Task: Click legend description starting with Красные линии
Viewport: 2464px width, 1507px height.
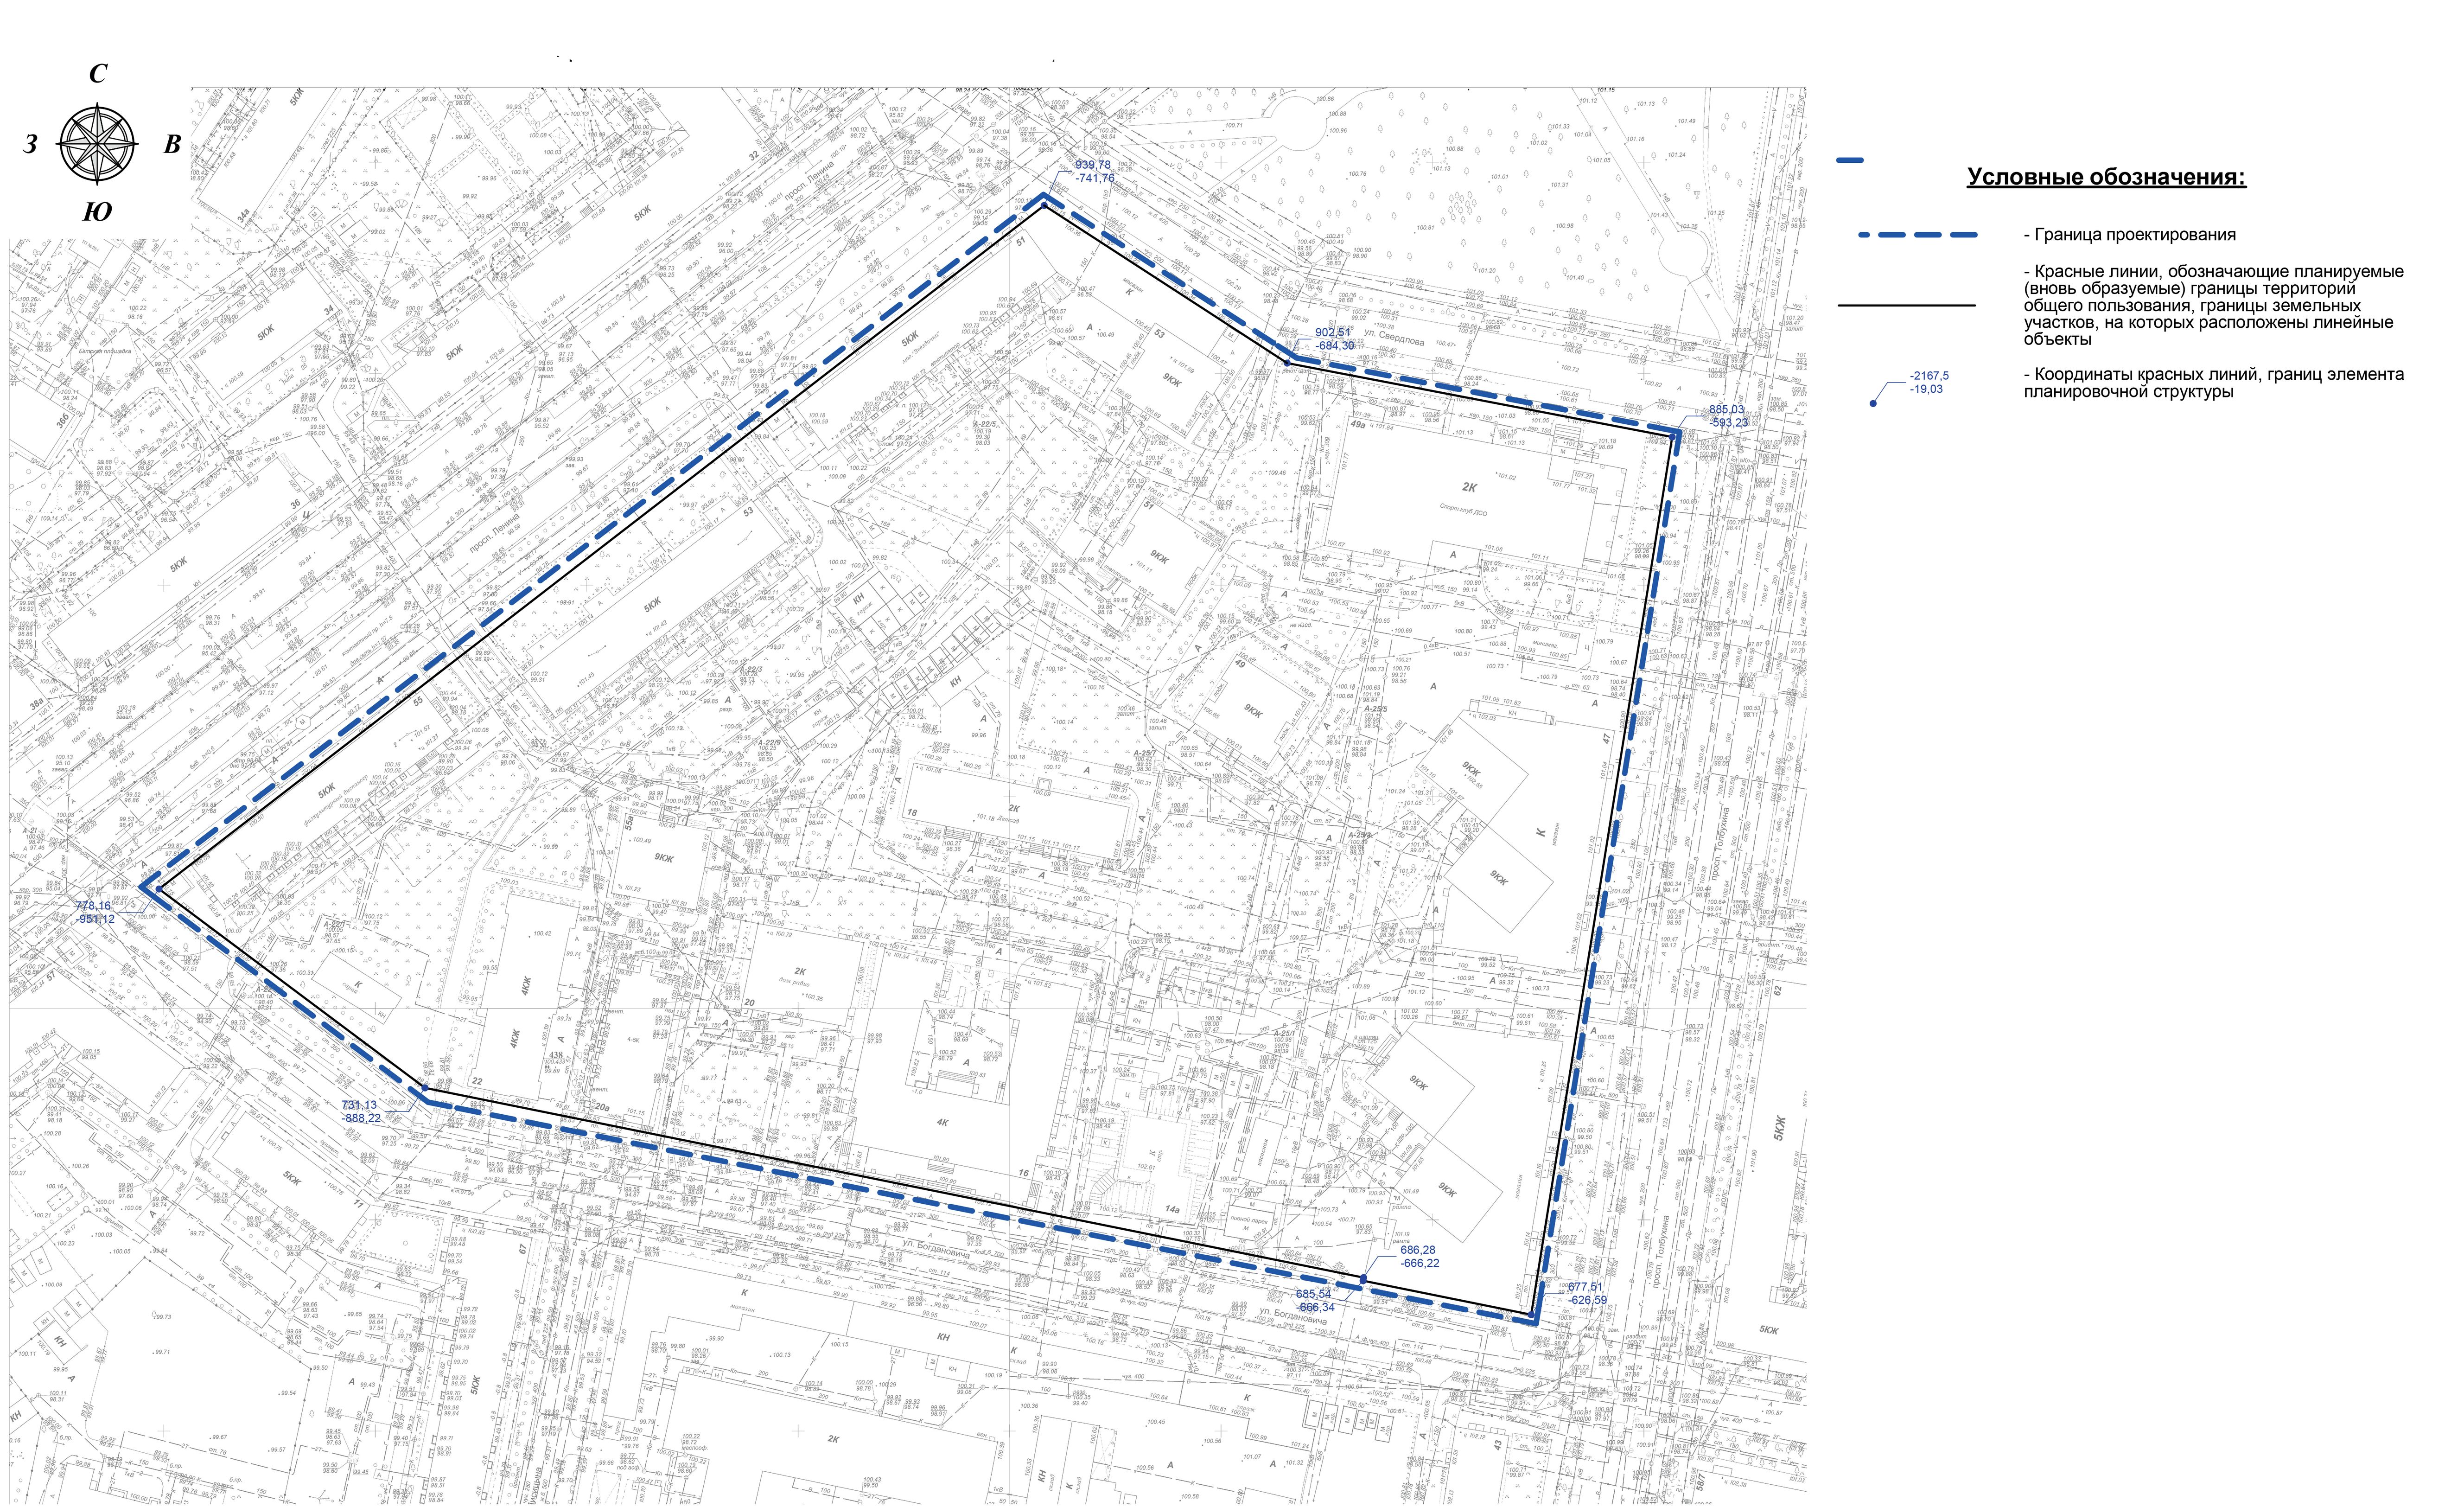Action: [x=2213, y=306]
